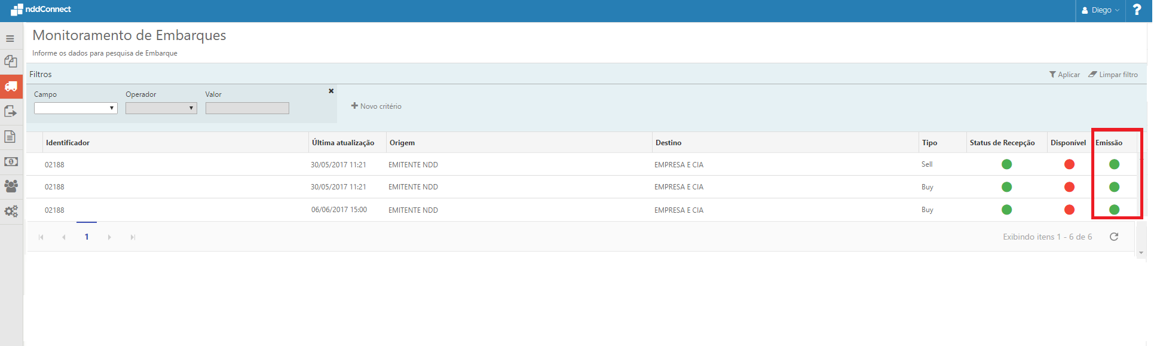Open the Campo dropdown
This screenshot has width=1163, height=346.
click(x=76, y=108)
